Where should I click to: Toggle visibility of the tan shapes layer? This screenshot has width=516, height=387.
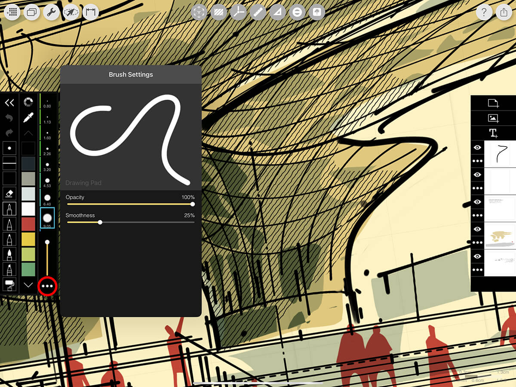point(477,229)
